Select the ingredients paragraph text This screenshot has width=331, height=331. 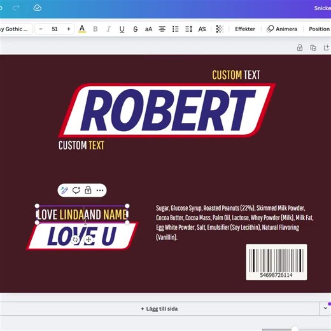point(234,222)
